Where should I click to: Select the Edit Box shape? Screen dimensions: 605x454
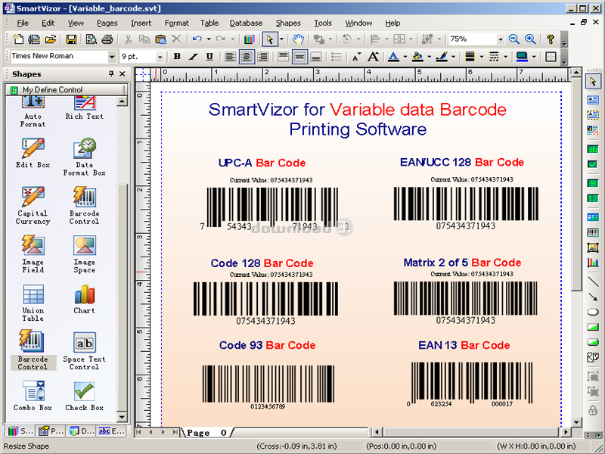[x=33, y=154]
